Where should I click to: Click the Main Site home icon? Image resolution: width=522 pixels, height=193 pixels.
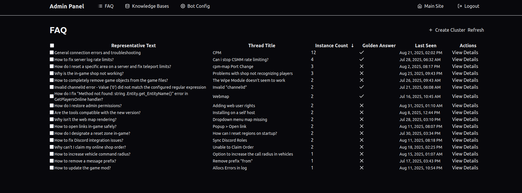[420, 6]
